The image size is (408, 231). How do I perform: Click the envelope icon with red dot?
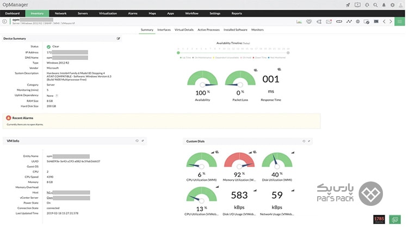coord(329,22)
